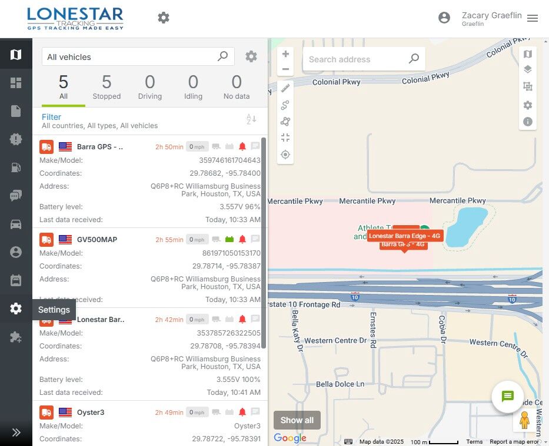Click Report a map error link
This screenshot has width=549, height=446.
pos(514,442)
